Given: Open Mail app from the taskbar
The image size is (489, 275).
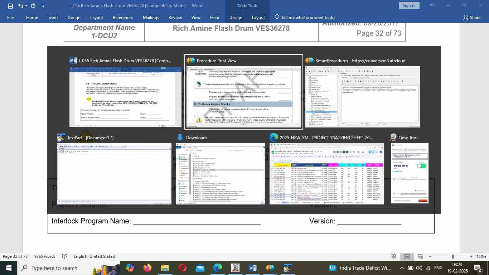Looking at the screenshot, I should coord(200,268).
